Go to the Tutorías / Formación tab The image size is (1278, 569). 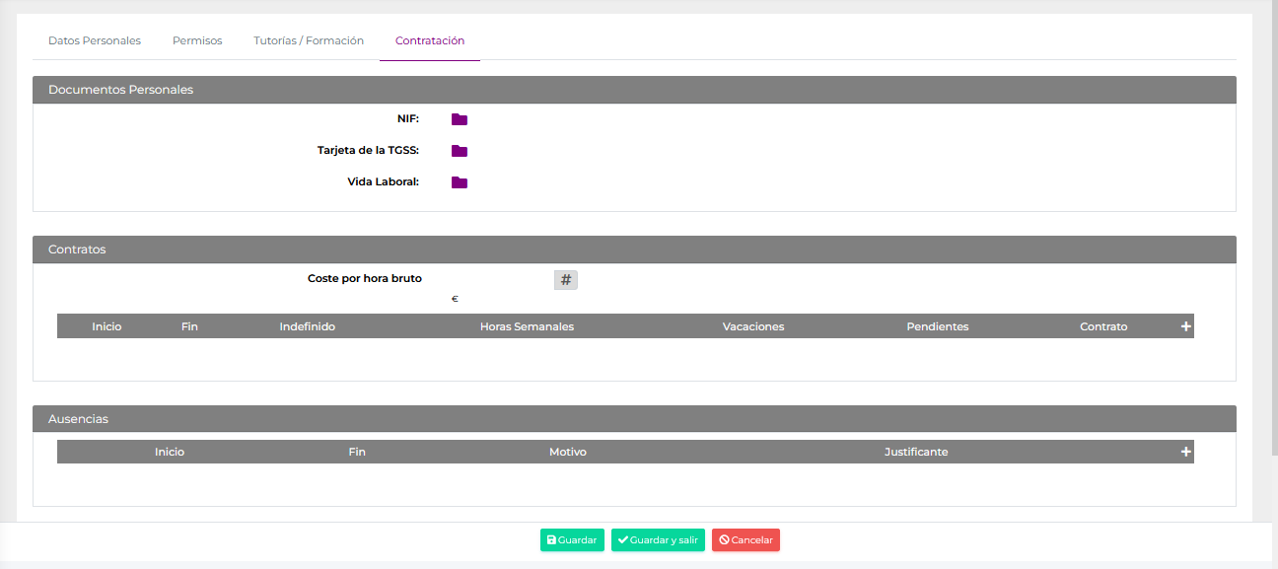pyautogui.click(x=309, y=40)
